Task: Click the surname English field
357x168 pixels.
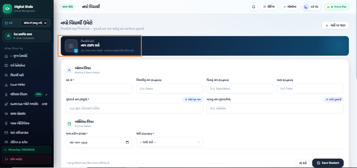Action: pos(310,89)
